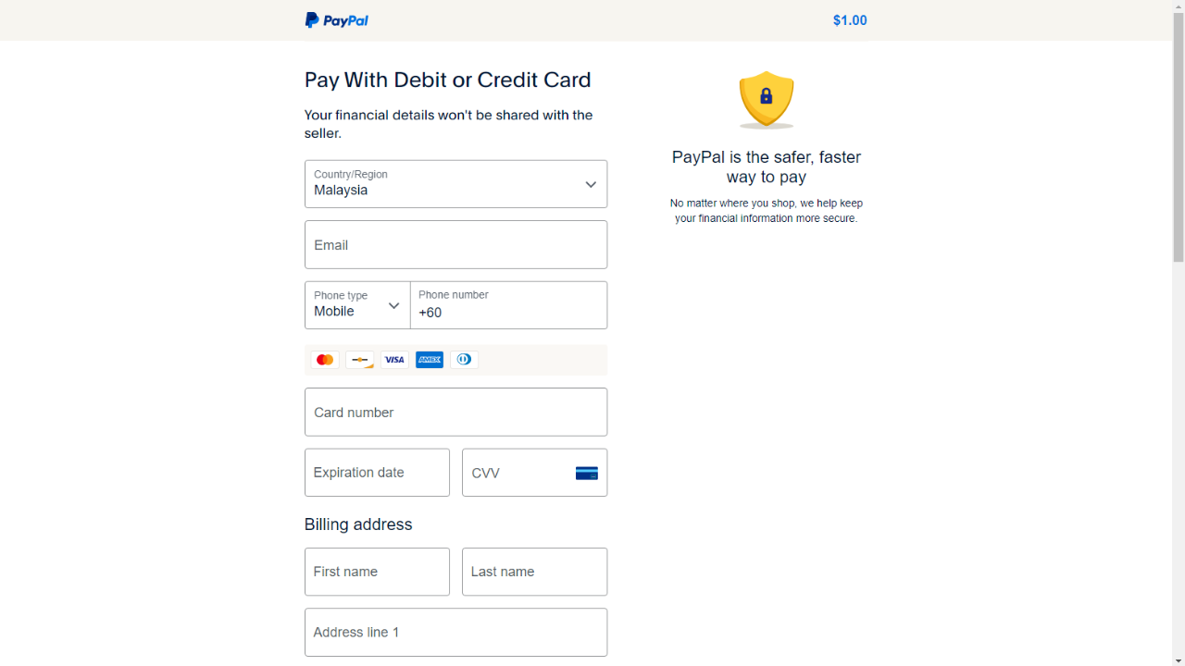Viewport: 1185px width, 666px height.
Task: Click the yellow Discover-style card icon
Action: [360, 360]
